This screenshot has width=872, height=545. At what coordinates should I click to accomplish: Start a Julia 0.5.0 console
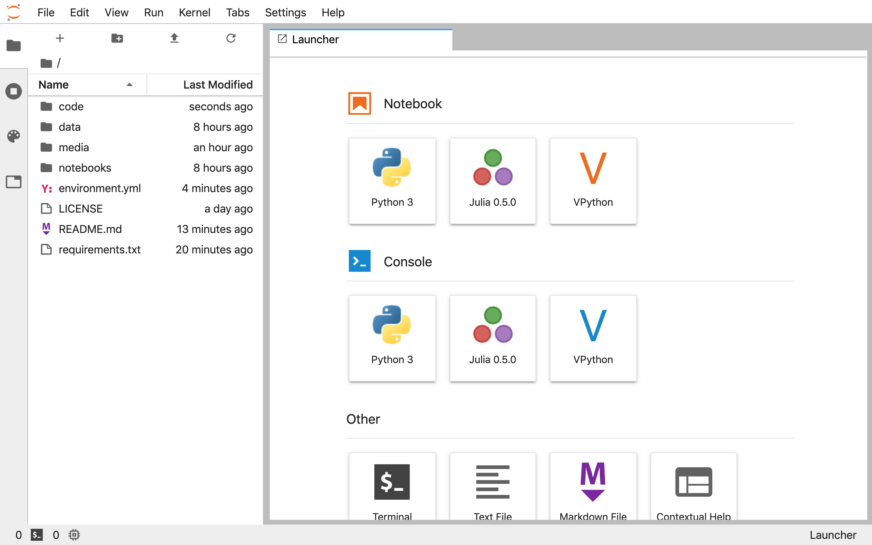pyautogui.click(x=493, y=338)
